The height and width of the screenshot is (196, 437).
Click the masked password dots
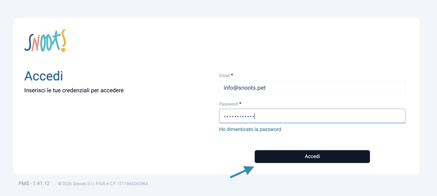239,116
